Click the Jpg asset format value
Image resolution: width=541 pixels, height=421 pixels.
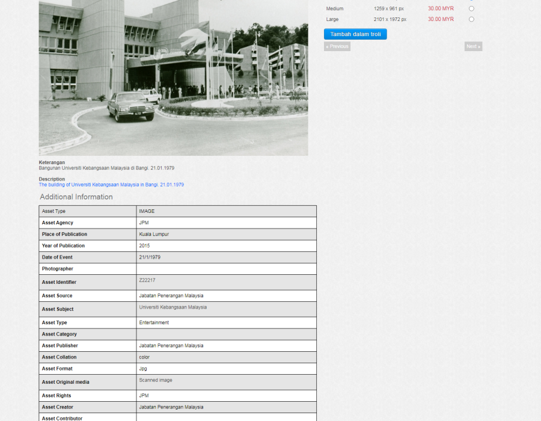143,369
